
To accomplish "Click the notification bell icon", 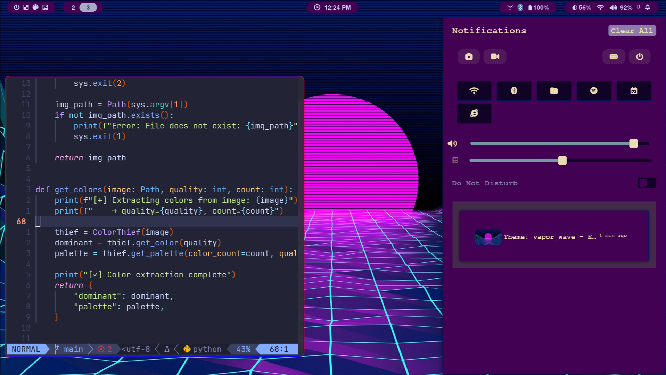I will point(648,7).
